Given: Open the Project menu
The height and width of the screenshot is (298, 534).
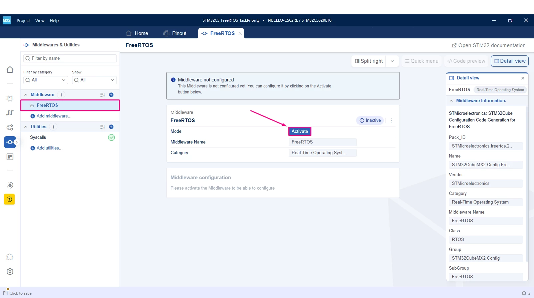Looking at the screenshot, I should (x=23, y=20).
